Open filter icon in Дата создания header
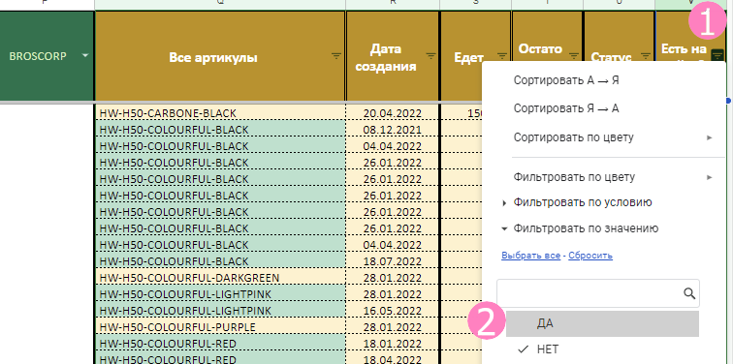733x364 pixels. click(431, 56)
